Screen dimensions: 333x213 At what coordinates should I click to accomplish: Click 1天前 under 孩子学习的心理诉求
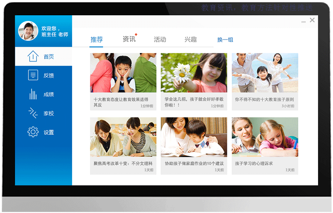(x=290, y=170)
